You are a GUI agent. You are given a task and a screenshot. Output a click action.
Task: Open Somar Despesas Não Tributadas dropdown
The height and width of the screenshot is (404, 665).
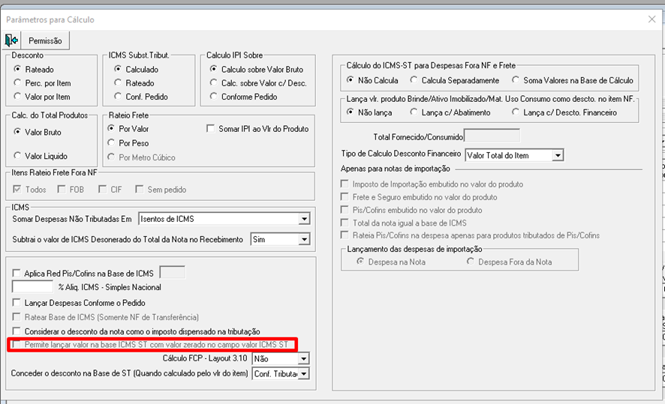pyautogui.click(x=304, y=219)
